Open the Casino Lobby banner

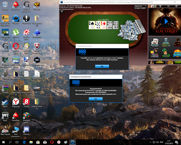174,62
